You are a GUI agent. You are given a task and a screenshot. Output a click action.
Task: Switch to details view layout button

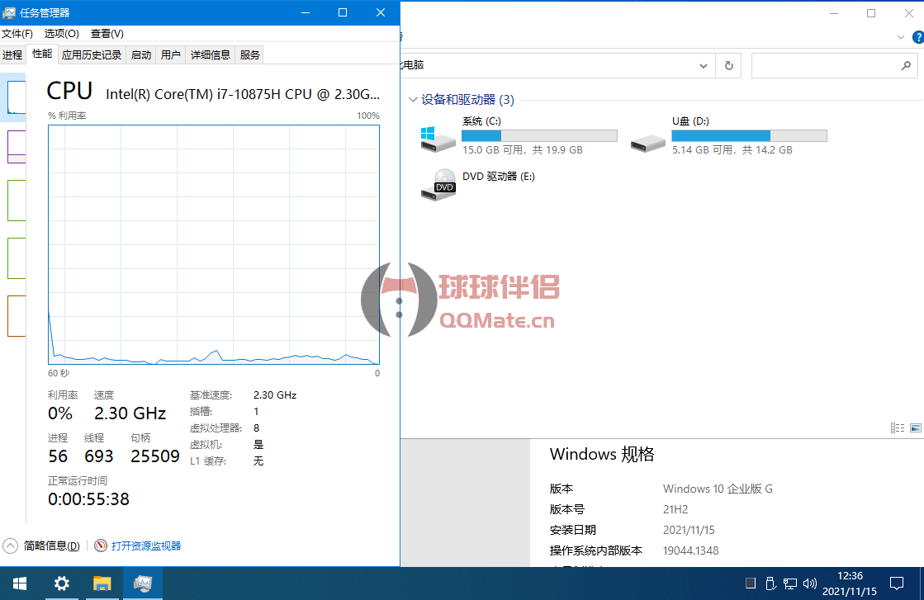point(898,428)
